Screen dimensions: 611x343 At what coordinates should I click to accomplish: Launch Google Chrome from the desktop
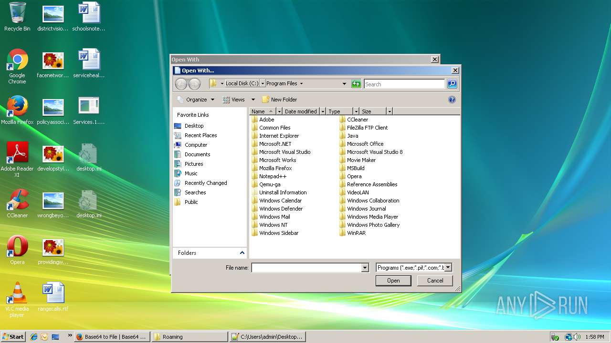[17, 66]
